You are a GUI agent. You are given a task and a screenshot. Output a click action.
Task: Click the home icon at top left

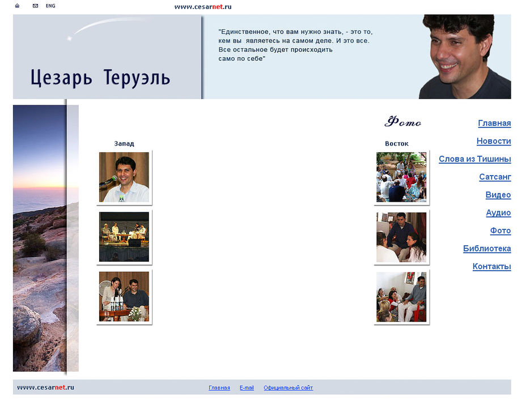(17, 6)
